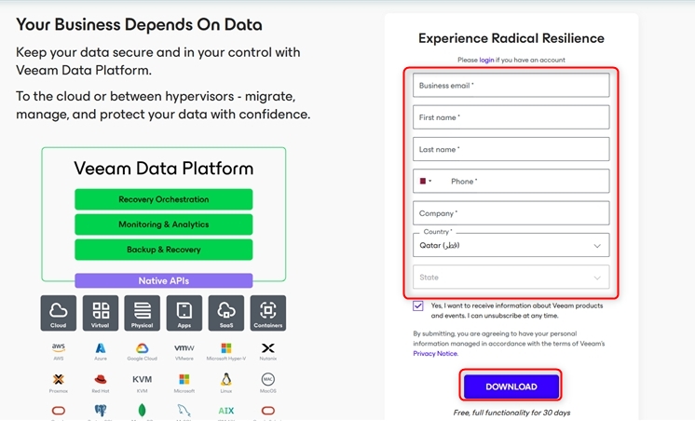695x421 pixels.
Task: Click the Containers icon tile
Action: pos(267,313)
